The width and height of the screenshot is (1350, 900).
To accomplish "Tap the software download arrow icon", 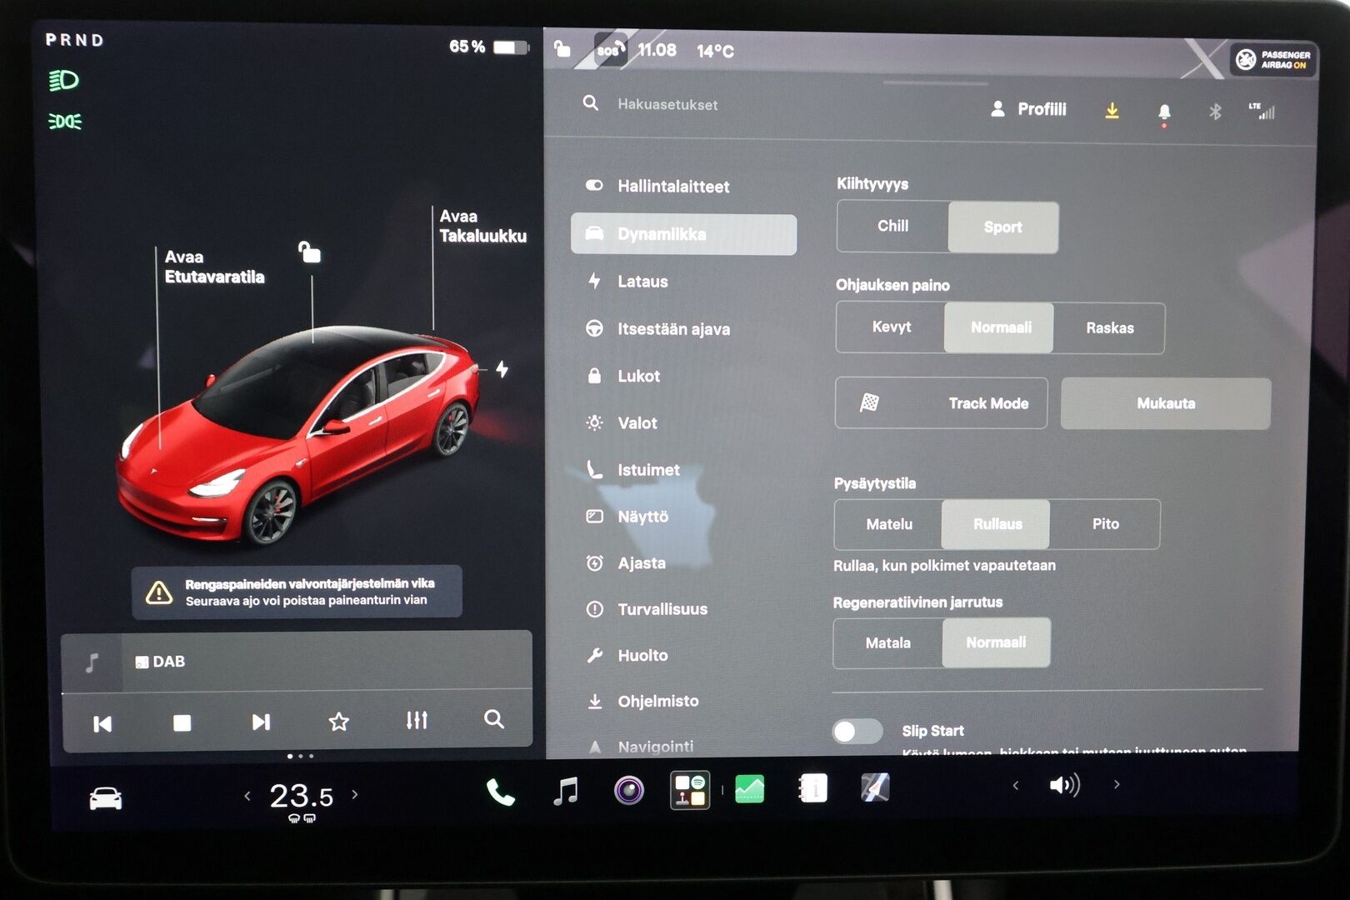I will pos(1112,111).
